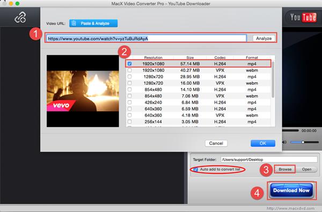Click the green macOS zoom window button
Screen dimensions: 322x212
click(18, 4)
